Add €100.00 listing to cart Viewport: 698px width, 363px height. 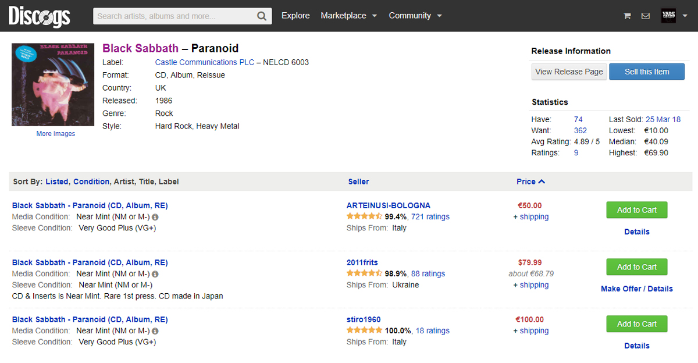tap(636, 324)
